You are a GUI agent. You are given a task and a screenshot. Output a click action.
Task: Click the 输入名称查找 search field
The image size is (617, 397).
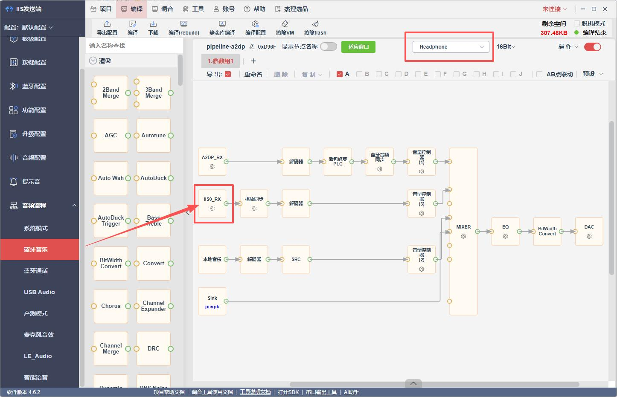134,46
